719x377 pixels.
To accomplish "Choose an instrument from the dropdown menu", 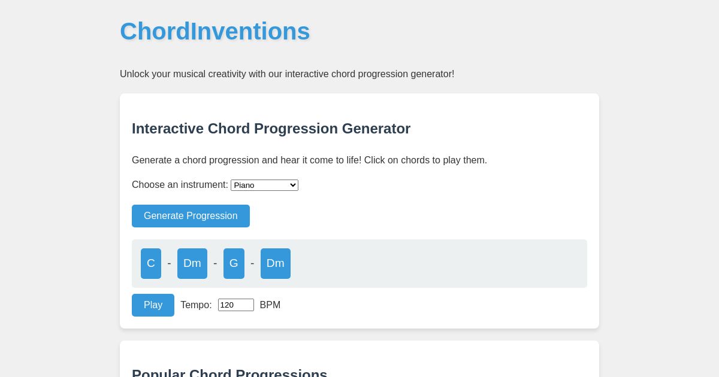I will [x=264, y=185].
